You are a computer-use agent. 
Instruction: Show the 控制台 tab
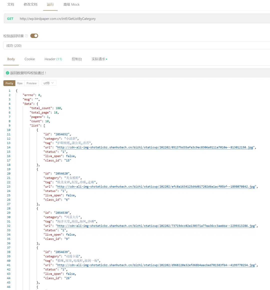click(77, 59)
